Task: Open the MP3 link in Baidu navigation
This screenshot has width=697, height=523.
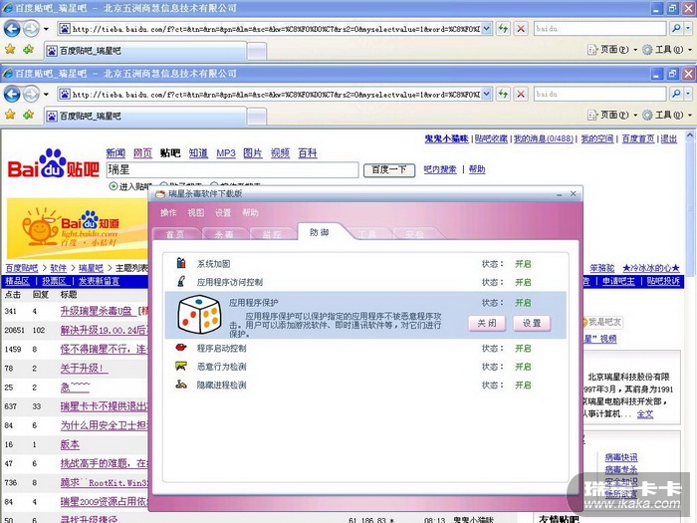Action: point(226,153)
